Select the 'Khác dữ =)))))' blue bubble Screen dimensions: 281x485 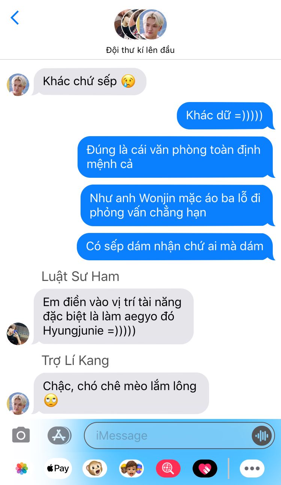point(225,116)
